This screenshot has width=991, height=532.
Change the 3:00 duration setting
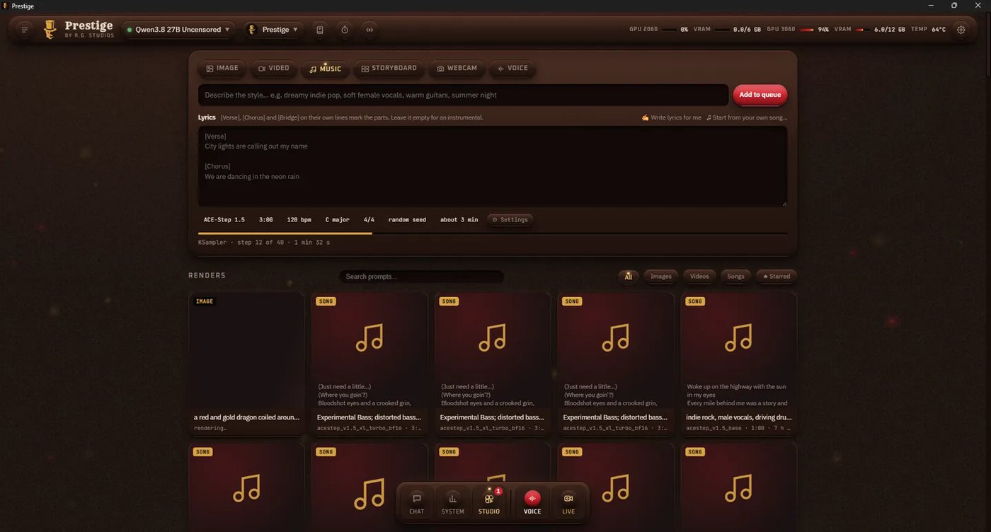click(266, 220)
